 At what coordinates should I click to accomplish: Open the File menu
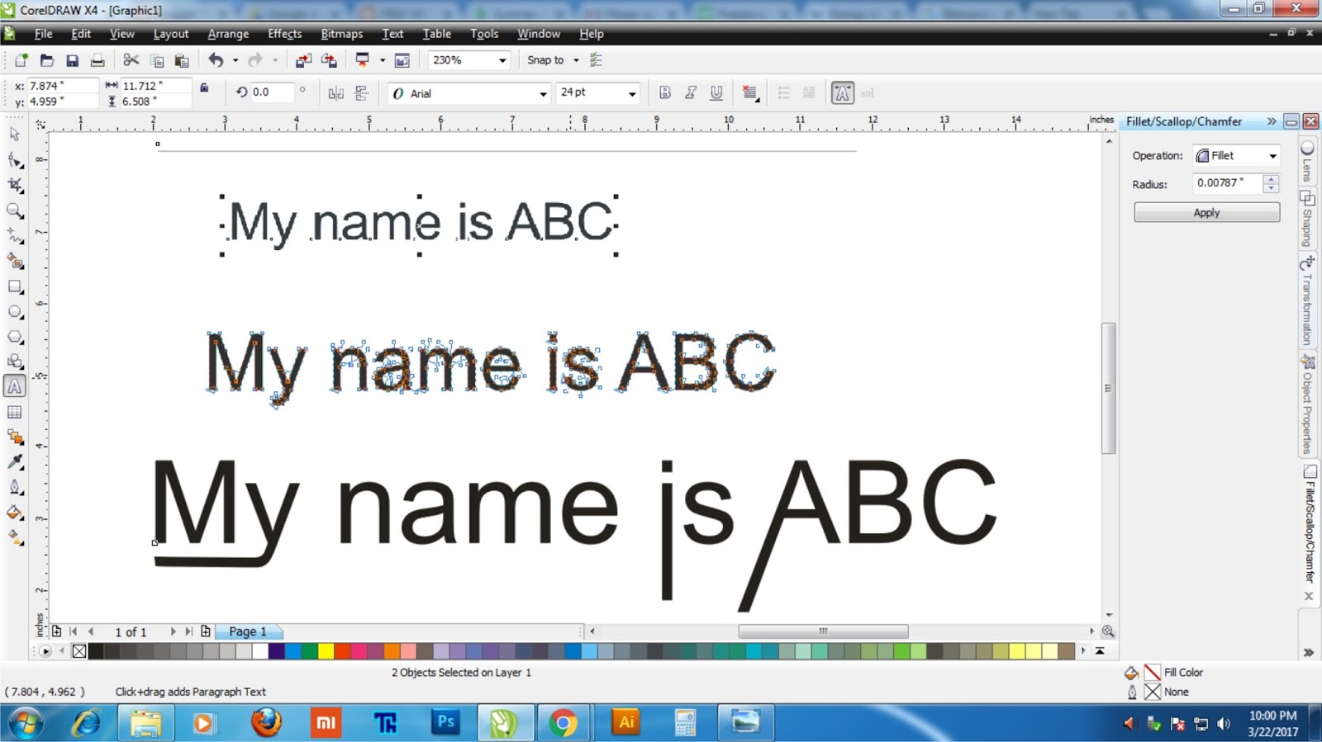pos(43,34)
